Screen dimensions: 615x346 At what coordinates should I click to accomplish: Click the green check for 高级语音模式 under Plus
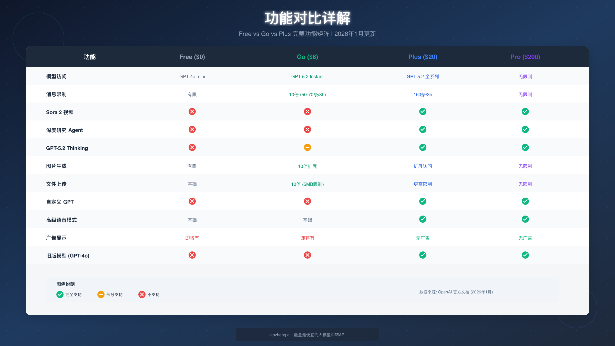tap(423, 219)
